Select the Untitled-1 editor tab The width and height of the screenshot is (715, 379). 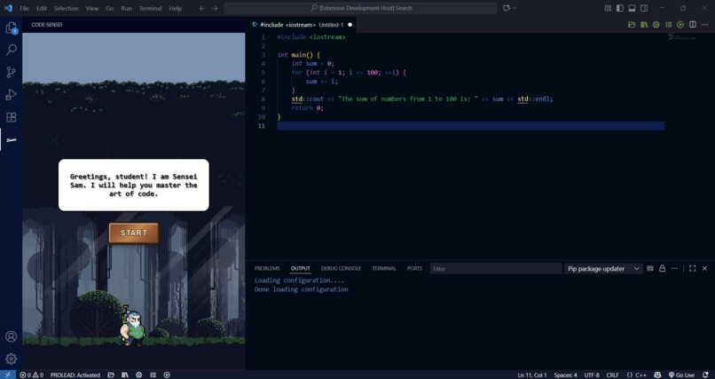(x=302, y=25)
